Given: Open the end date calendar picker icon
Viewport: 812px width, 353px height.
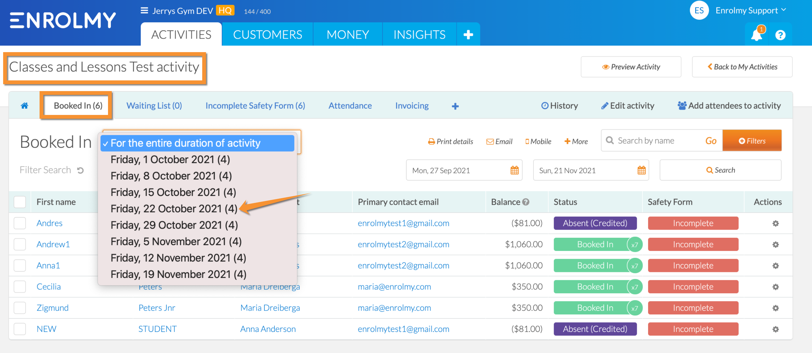Looking at the screenshot, I should point(641,170).
